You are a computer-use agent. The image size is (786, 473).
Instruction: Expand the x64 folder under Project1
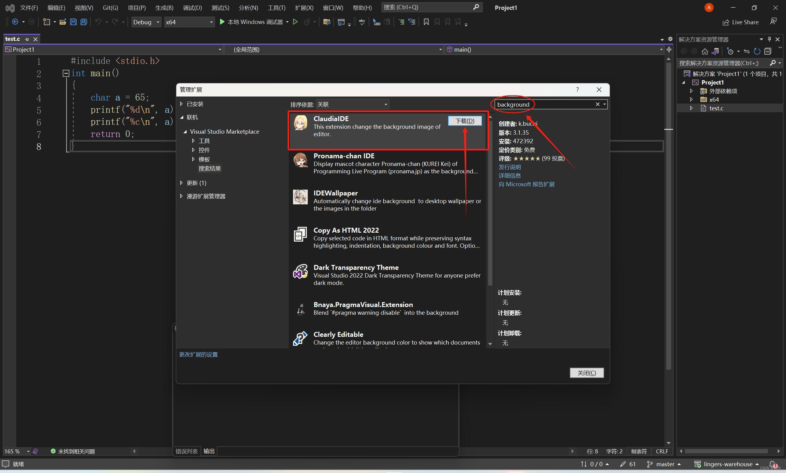692,99
